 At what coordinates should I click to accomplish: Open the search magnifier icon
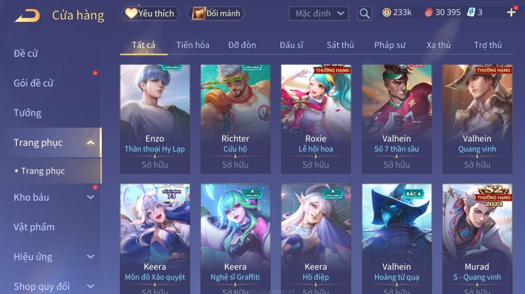pyautogui.click(x=364, y=14)
